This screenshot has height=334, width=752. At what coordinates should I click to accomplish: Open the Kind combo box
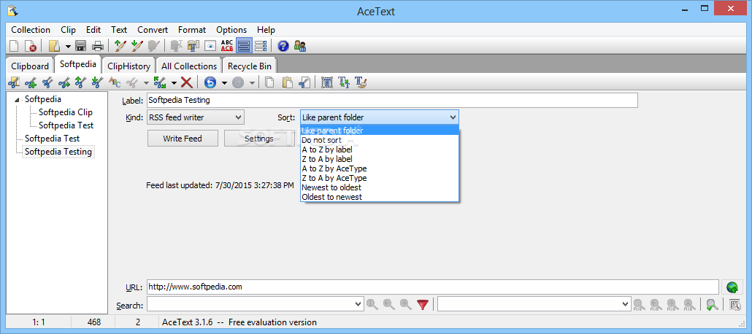click(x=195, y=117)
